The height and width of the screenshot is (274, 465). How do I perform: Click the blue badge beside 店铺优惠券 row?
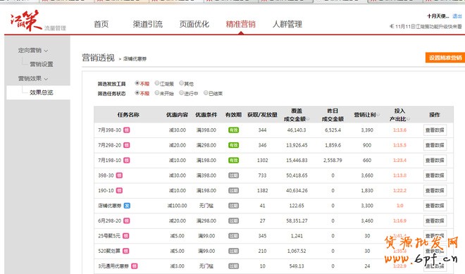[x=127, y=206]
